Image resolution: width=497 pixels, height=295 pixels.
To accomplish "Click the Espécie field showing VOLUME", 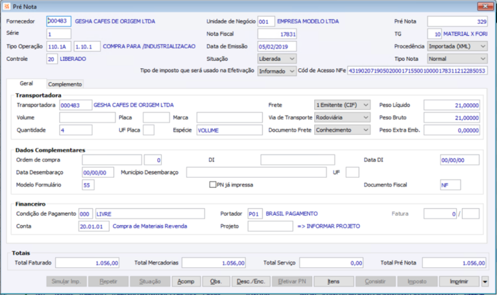I will point(229,130).
